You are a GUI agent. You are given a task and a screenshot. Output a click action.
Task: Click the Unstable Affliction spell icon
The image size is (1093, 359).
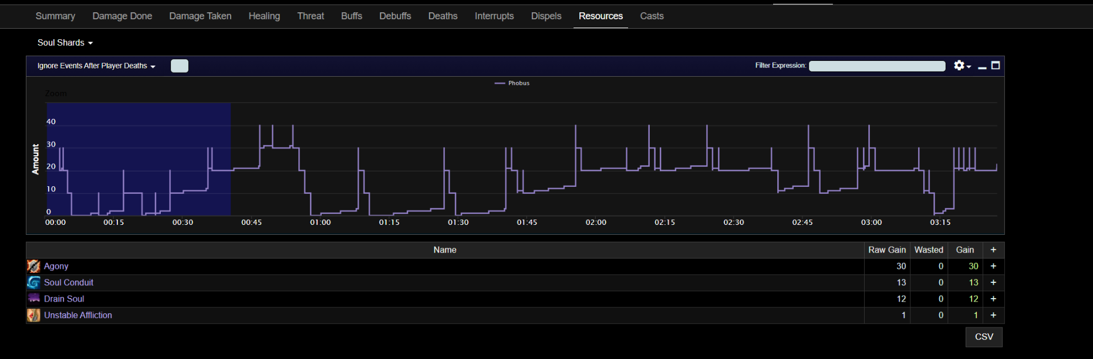33,315
